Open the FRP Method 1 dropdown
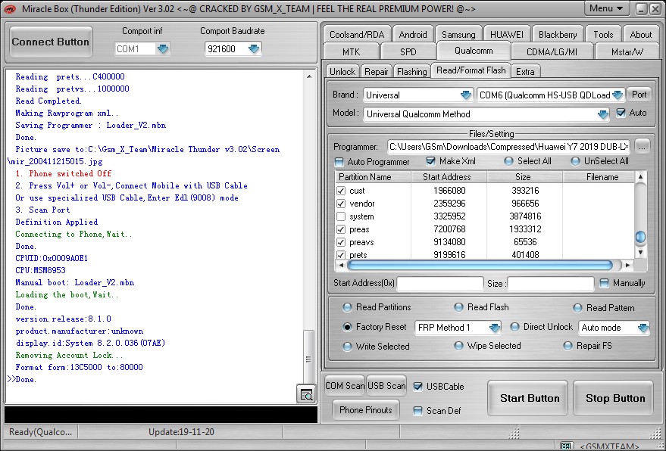666x451 pixels. [x=495, y=328]
